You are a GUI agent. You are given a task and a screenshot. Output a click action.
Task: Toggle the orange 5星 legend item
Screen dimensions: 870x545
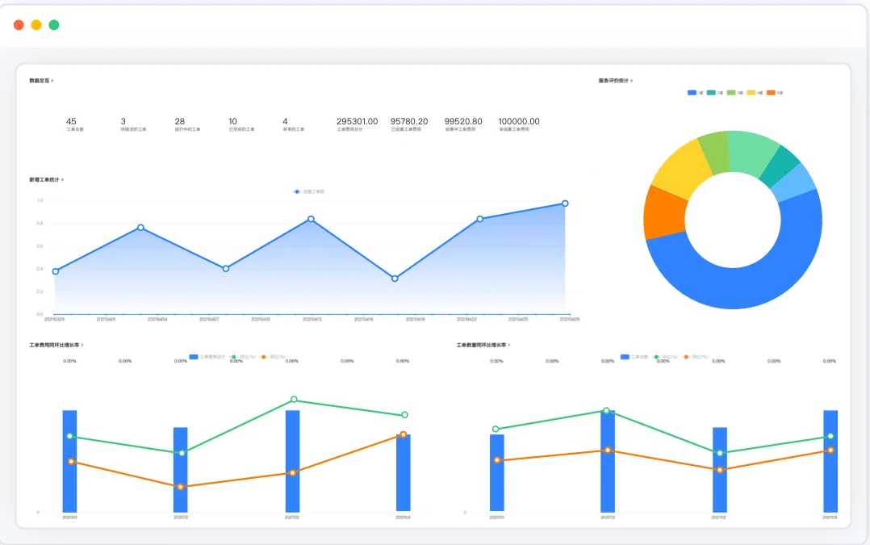click(x=775, y=93)
